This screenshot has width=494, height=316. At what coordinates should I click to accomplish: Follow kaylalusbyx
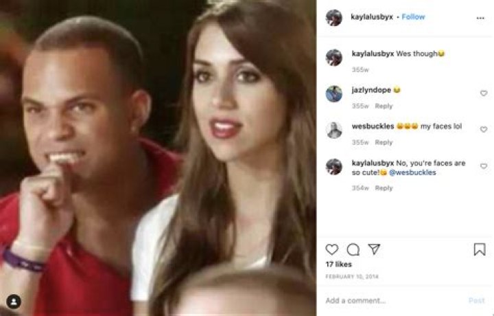413,16
